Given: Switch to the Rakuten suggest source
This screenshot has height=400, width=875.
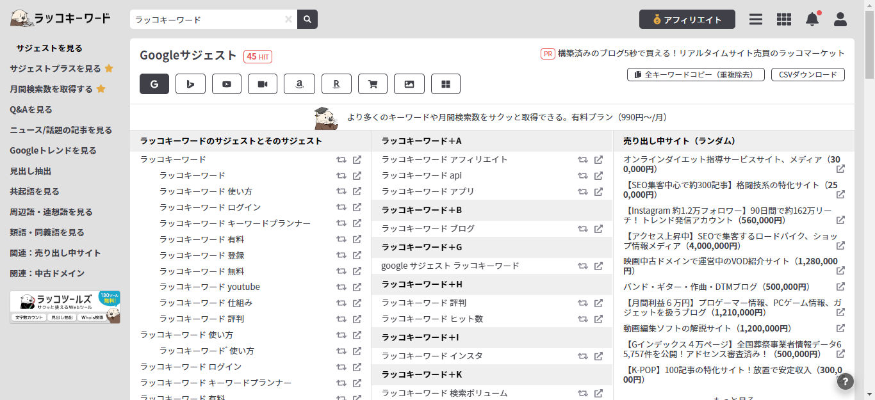Looking at the screenshot, I should point(336,84).
